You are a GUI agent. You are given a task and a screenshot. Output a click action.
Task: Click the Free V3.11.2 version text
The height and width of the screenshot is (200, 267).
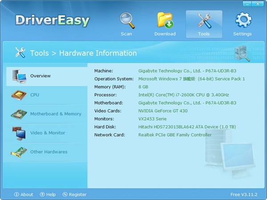[x=244, y=194]
